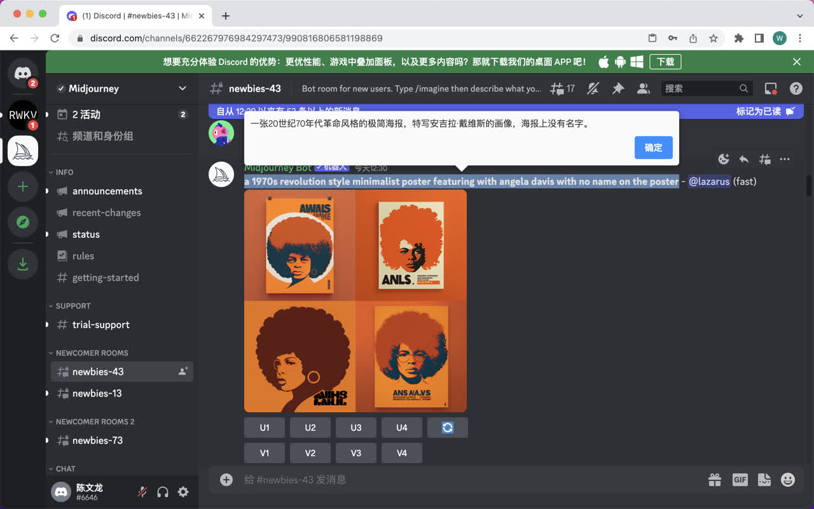The image size is (814, 509).
Task: Open 频道和身份组 channels and roles
Action: (122, 136)
